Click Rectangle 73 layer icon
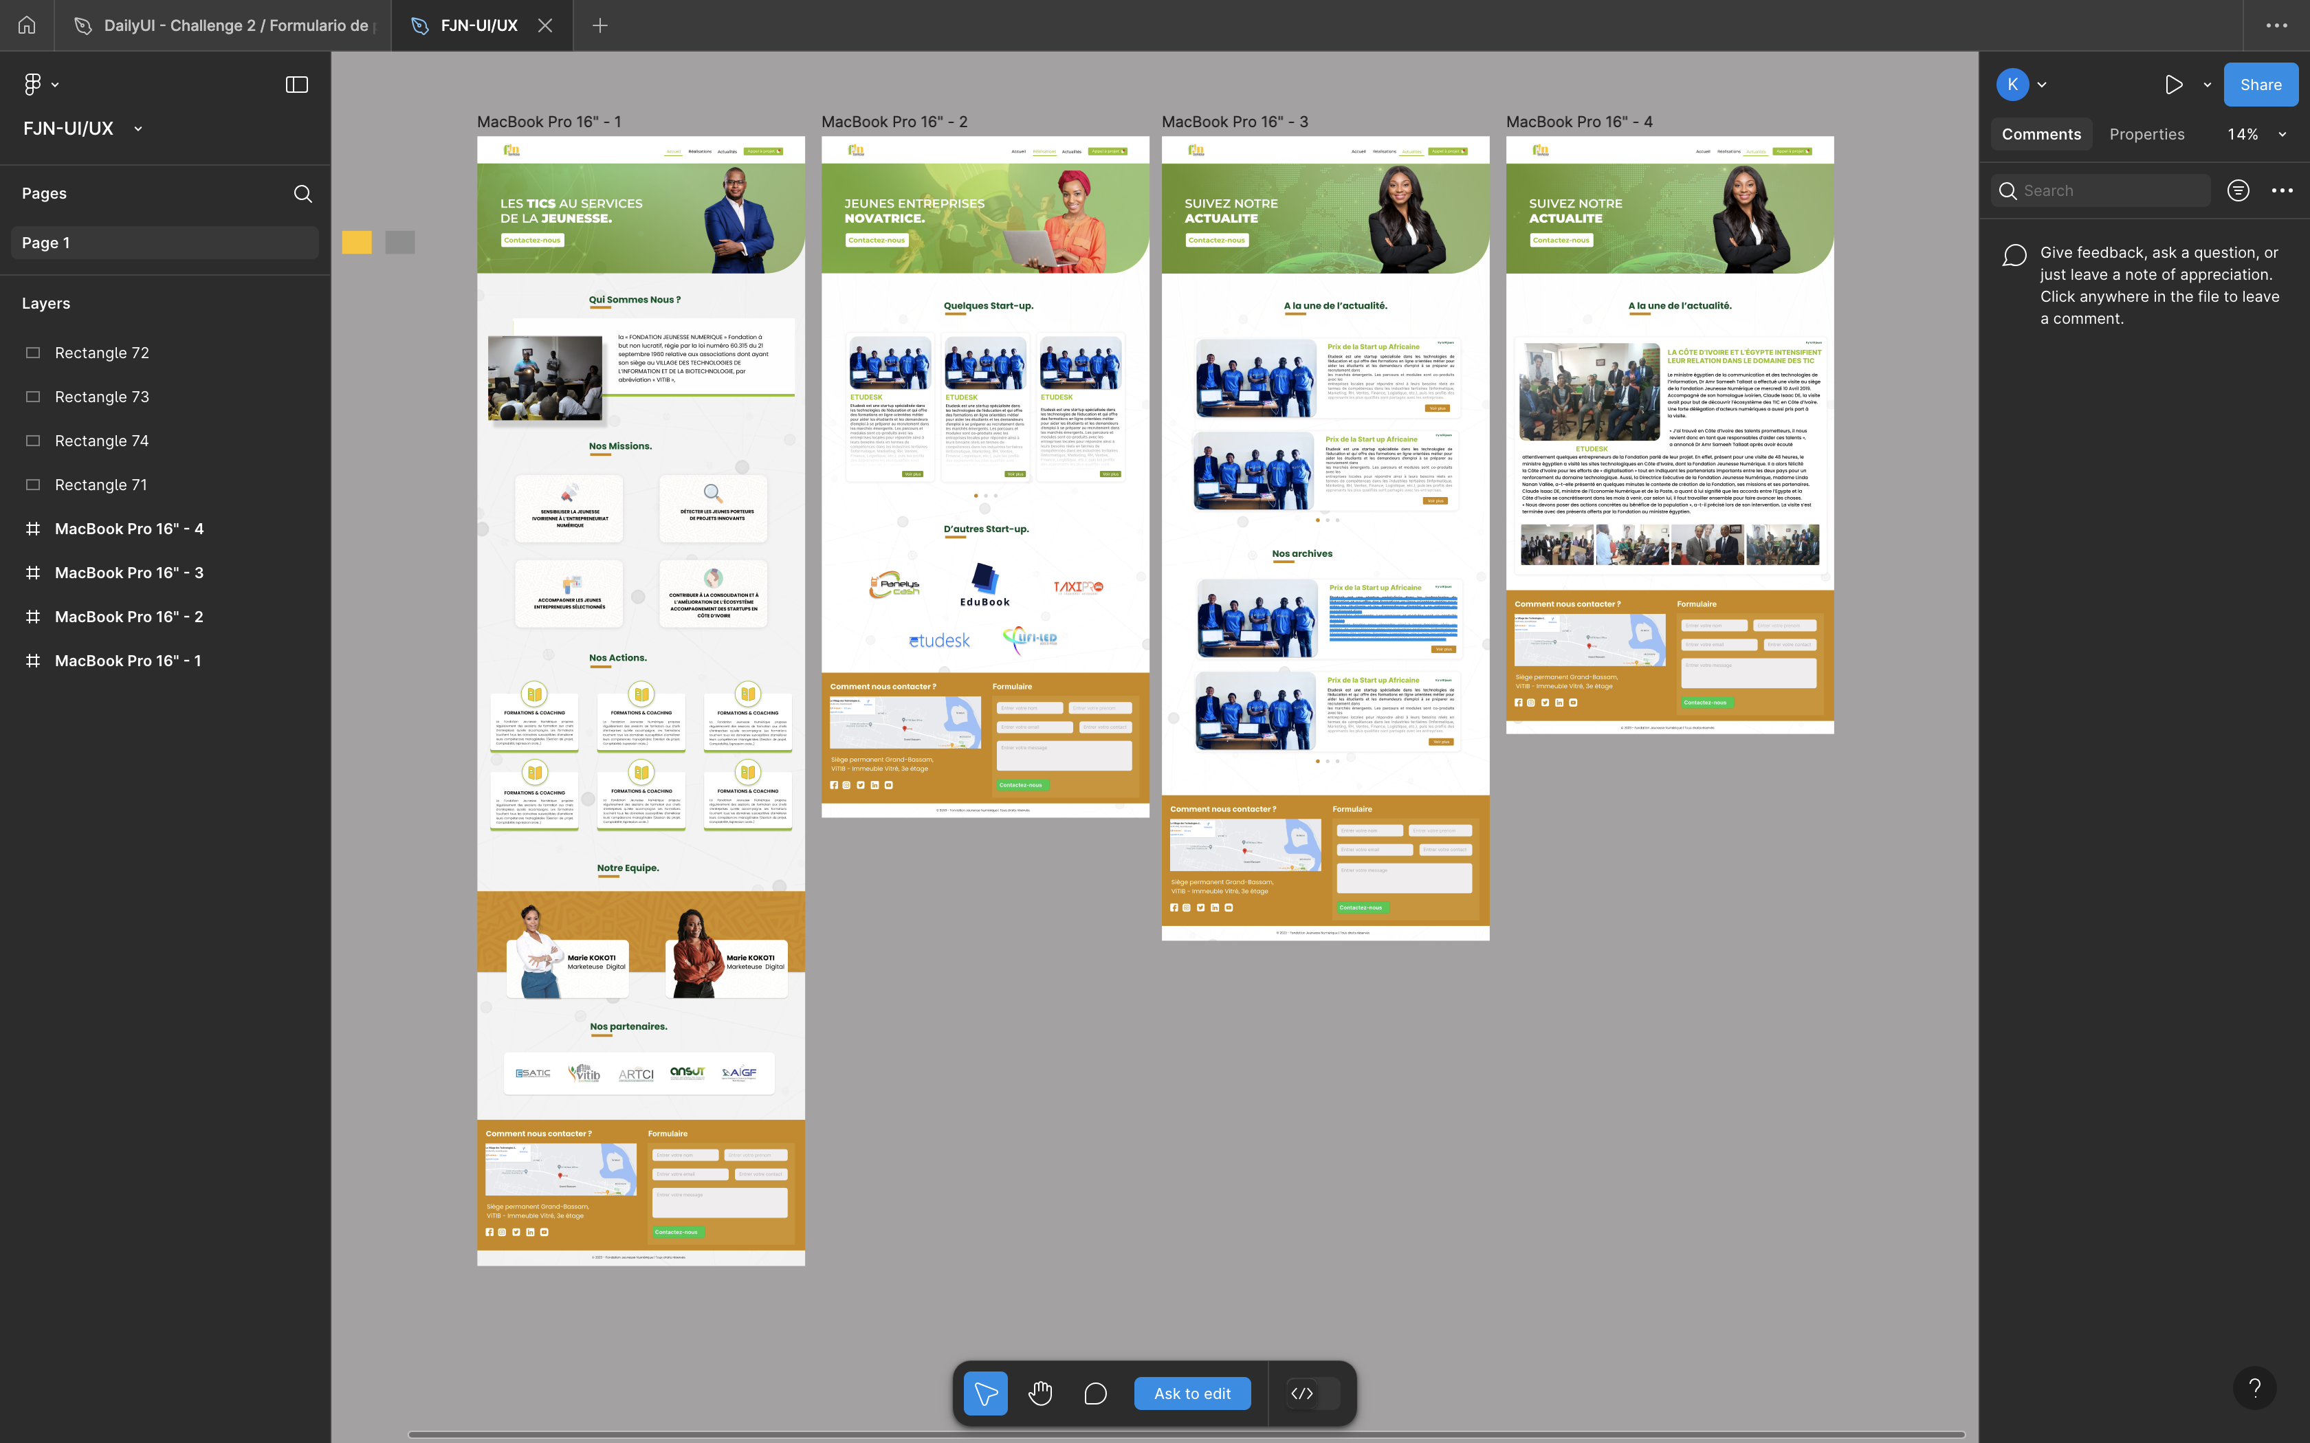Image resolution: width=2310 pixels, height=1443 pixels. coord(32,397)
